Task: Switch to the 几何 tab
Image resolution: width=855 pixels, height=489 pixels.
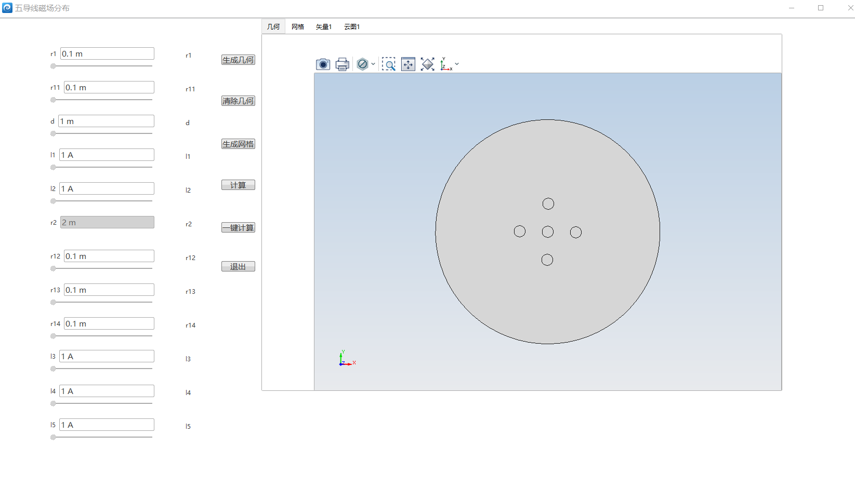Action: 273,26
